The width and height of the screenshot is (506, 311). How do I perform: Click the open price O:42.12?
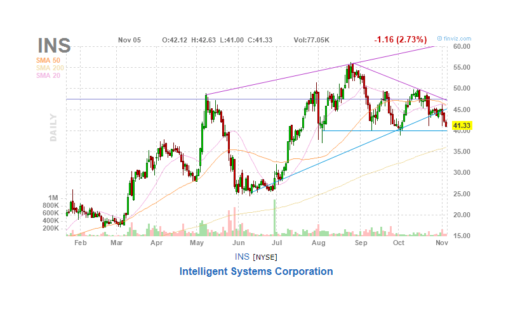(175, 40)
